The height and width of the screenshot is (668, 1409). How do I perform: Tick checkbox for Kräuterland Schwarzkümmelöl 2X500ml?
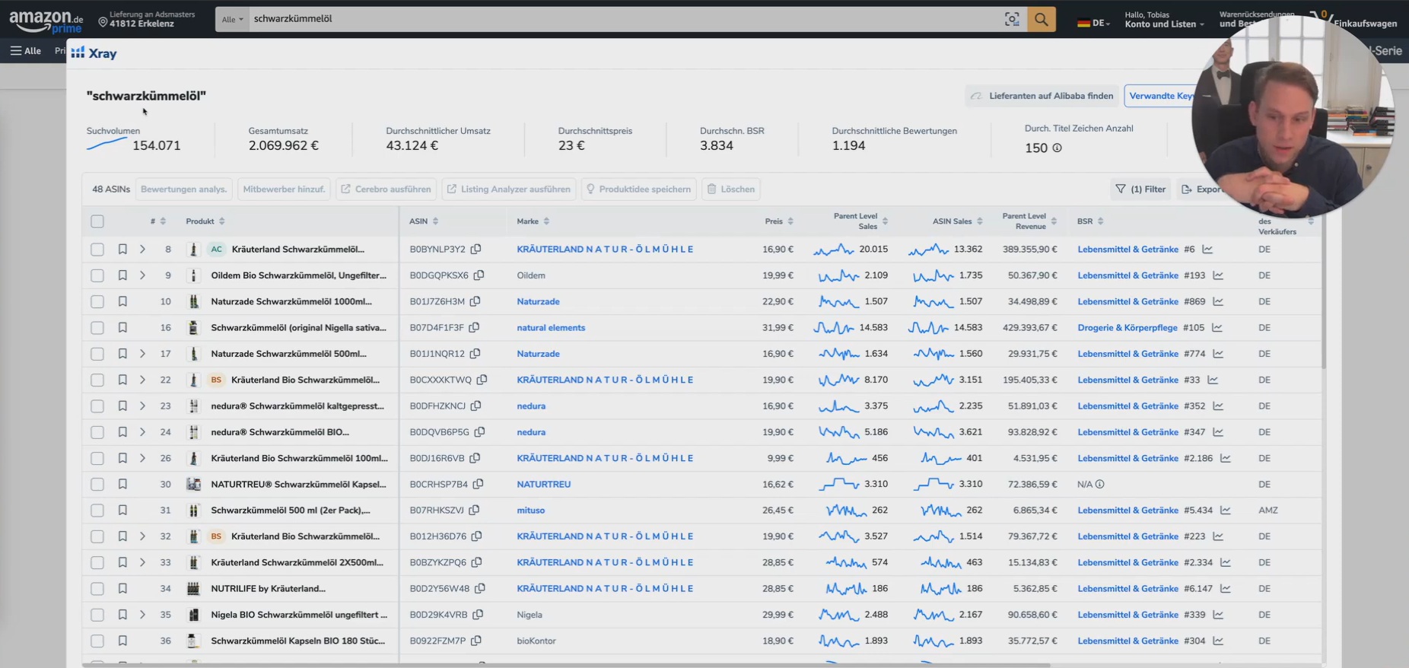point(97,562)
